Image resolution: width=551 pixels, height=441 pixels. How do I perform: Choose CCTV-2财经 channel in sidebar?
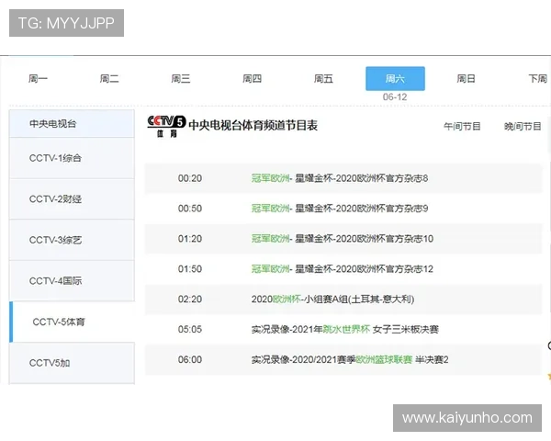[x=72, y=199]
